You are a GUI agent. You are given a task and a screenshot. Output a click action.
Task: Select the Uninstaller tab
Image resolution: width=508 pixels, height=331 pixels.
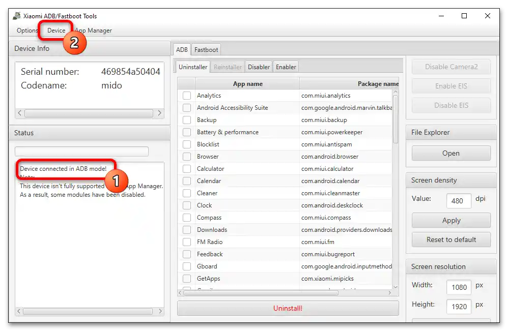(193, 67)
